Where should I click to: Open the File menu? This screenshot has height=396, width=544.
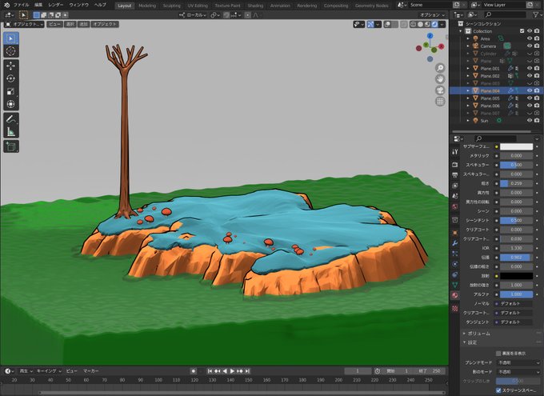tap(21, 6)
